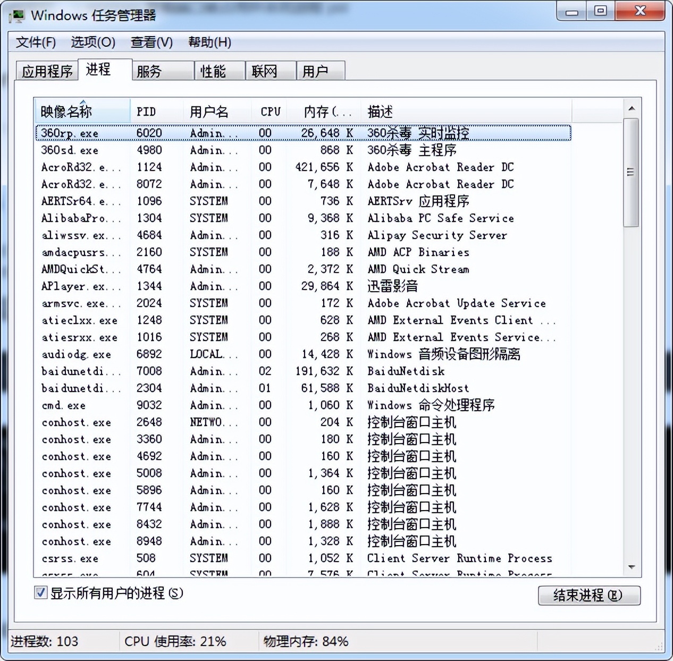
Task: Select the AcroRd32.exe process with PID 1124
Action: click(213, 167)
